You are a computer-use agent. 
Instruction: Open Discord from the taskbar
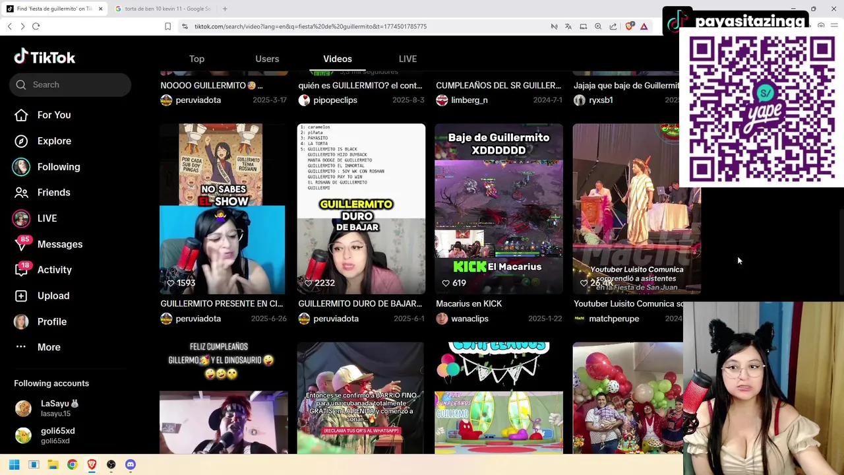pyautogui.click(x=131, y=464)
